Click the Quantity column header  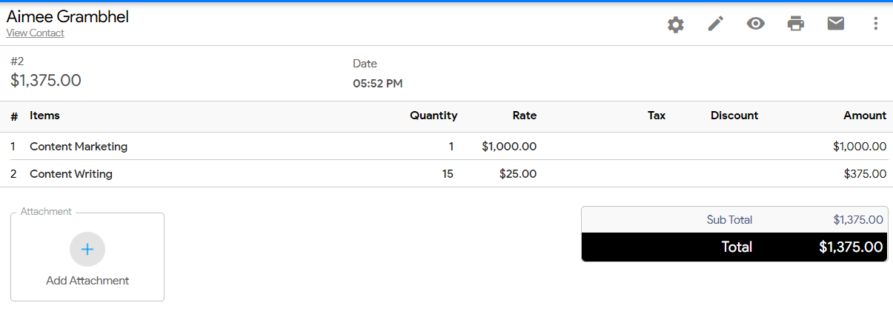click(434, 116)
